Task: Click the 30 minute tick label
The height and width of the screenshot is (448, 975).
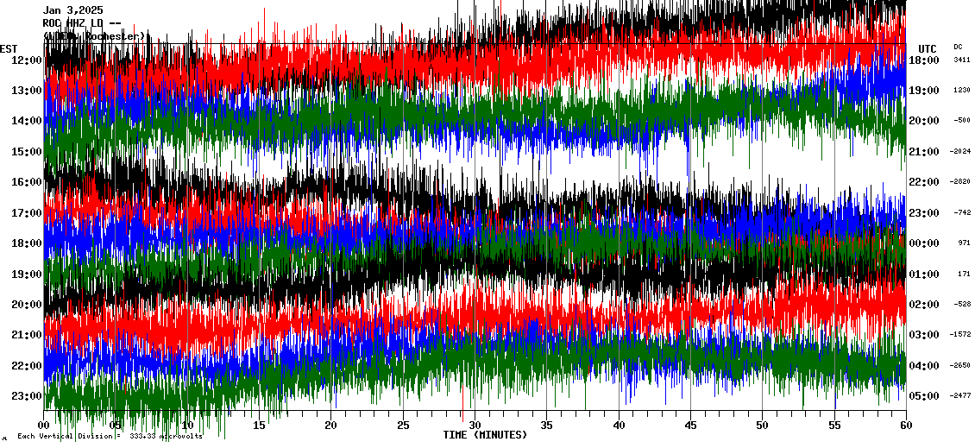Action: (475, 426)
